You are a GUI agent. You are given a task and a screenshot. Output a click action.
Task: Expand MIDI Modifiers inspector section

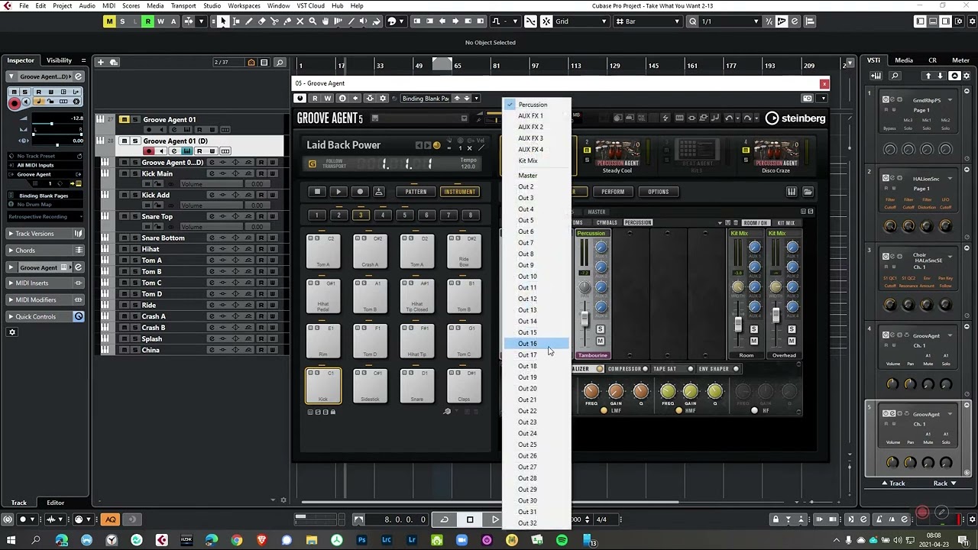tap(46, 300)
